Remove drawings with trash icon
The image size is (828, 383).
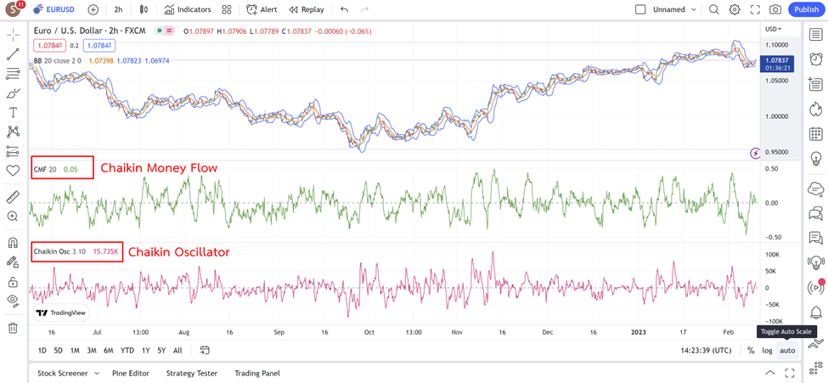pyautogui.click(x=13, y=328)
